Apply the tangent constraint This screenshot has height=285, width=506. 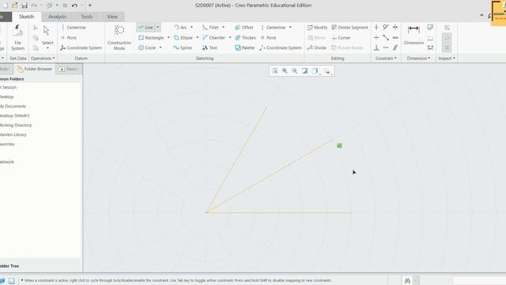coord(386,28)
